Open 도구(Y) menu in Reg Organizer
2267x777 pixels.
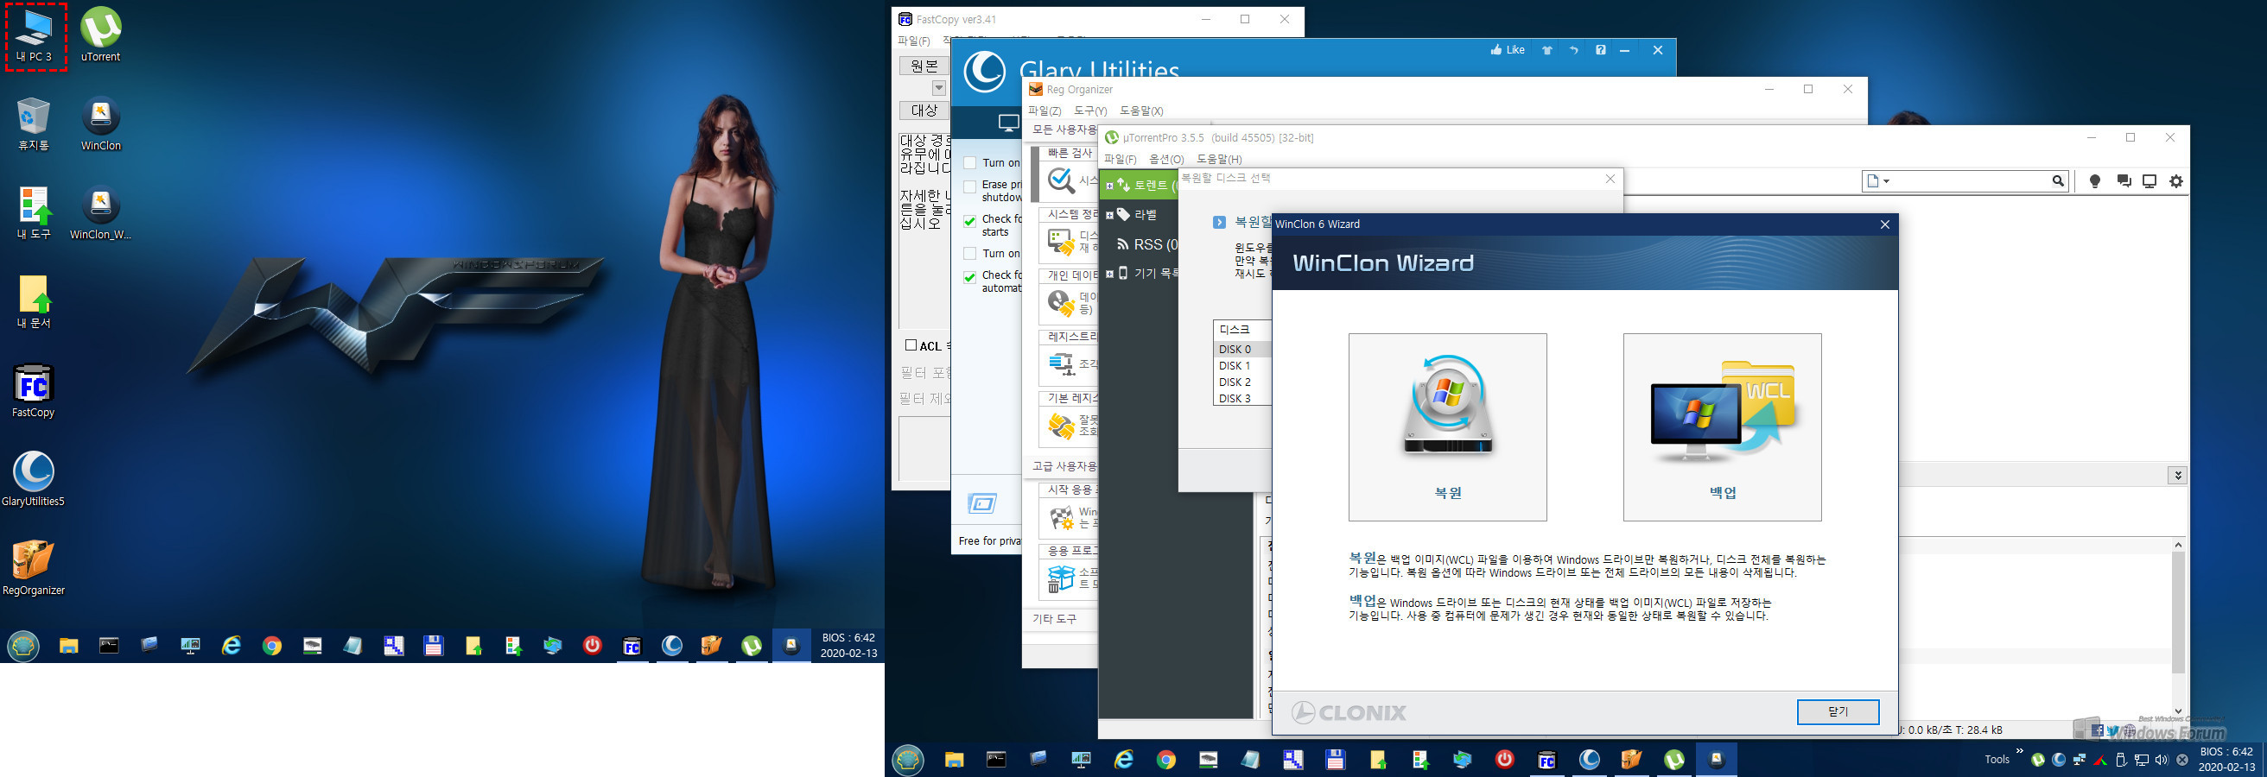(x=1090, y=111)
